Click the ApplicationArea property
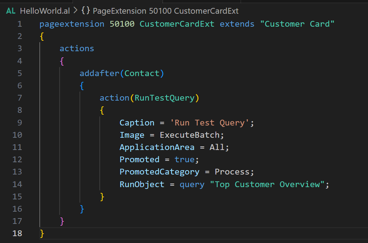Screen dimensions: 368x243 157,147
